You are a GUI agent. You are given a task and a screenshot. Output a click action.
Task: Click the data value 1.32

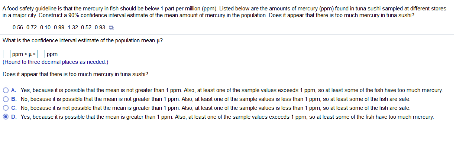(x=73, y=27)
